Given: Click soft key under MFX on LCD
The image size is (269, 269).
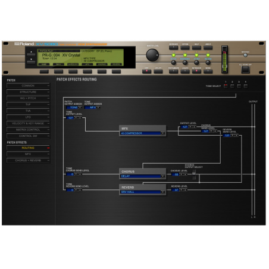Looking at the screenshot, I should coord(87,71).
